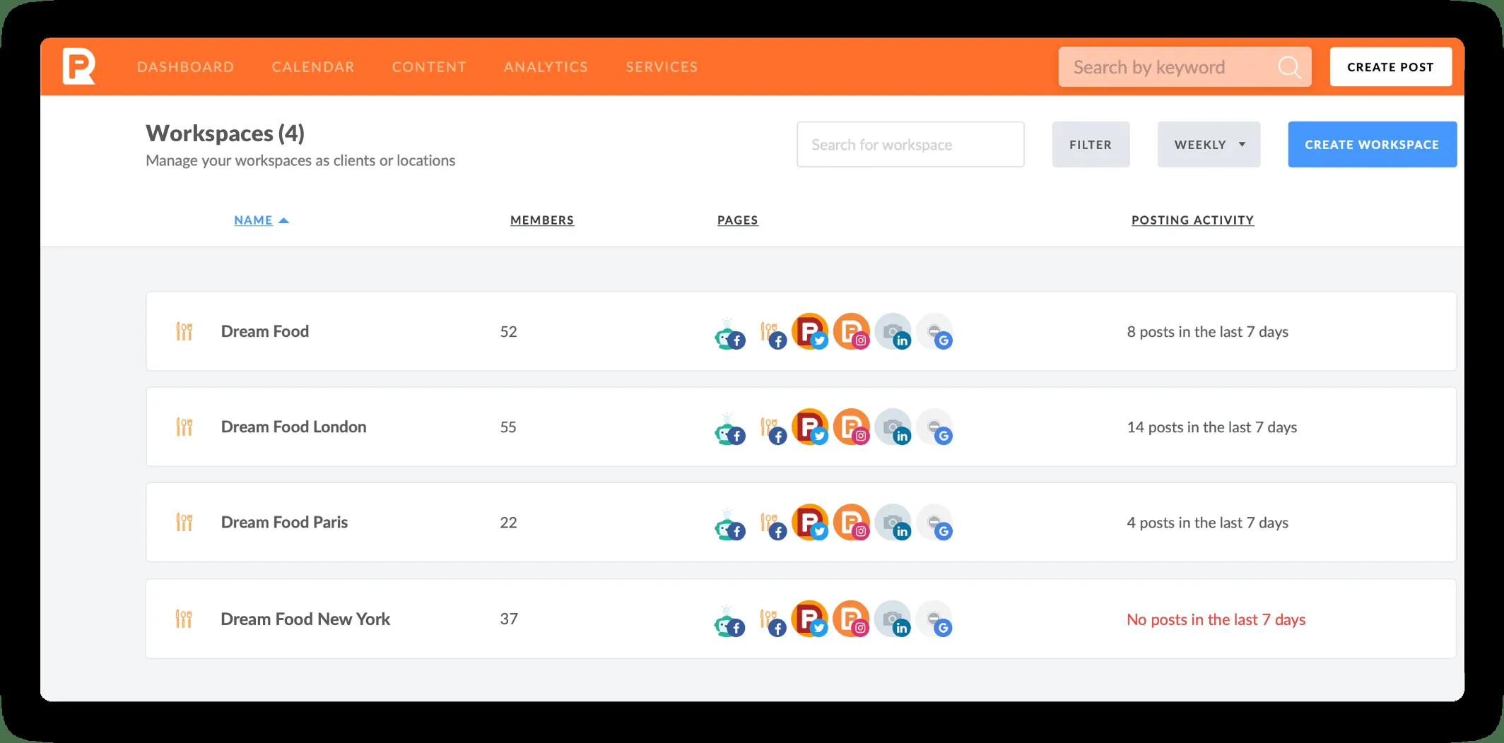Click Dream Food New York's first Facebook page icon
This screenshot has width=1504, height=743.
pyautogui.click(x=729, y=619)
